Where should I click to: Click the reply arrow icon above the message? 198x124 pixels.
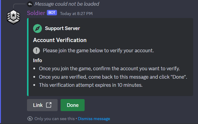30,4
